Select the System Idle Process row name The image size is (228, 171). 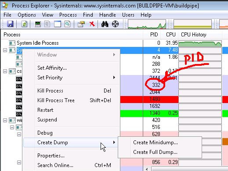pos(38,43)
